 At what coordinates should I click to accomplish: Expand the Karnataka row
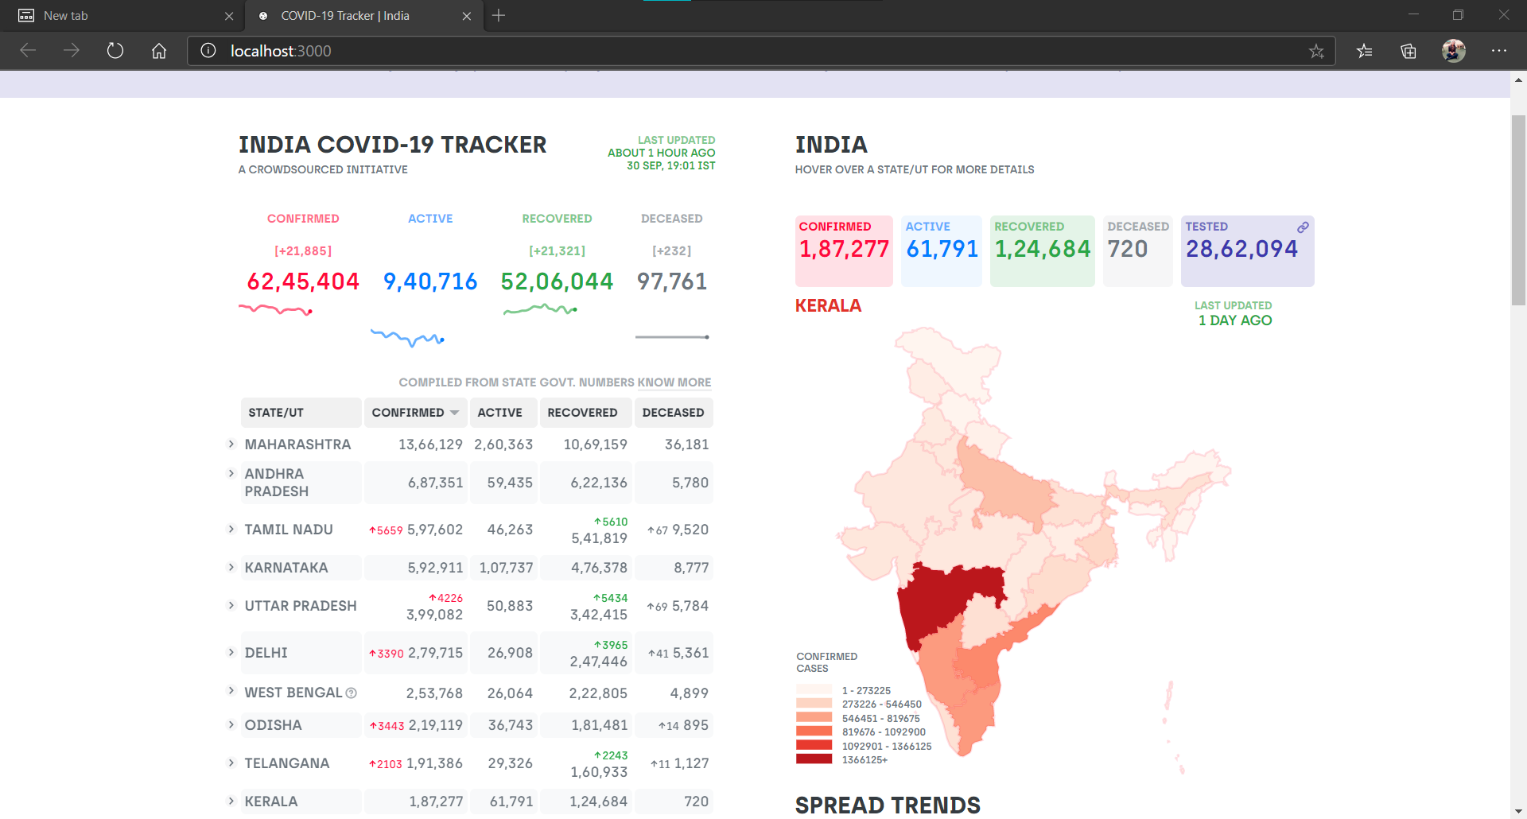coord(231,567)
